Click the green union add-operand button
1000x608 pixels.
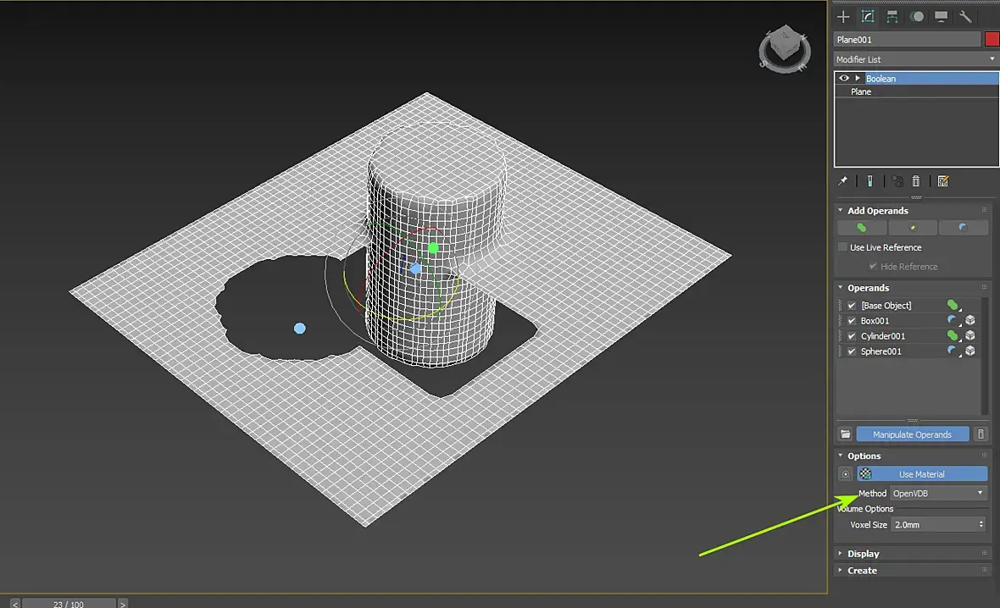tap(862, 228)
